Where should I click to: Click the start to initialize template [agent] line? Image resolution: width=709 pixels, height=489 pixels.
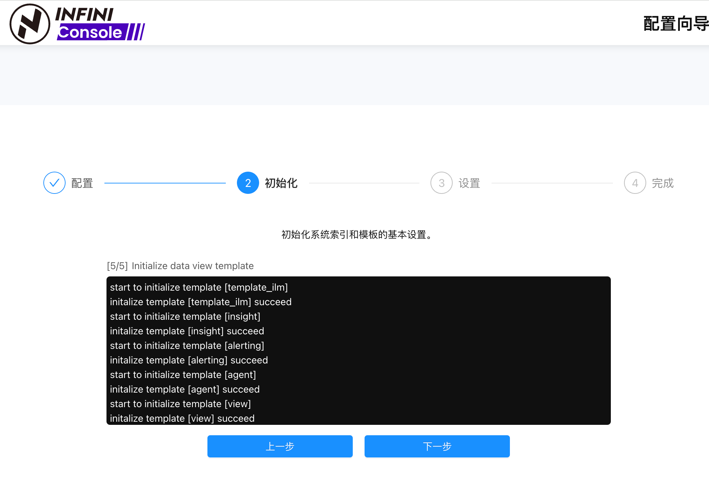coord(183,375)
